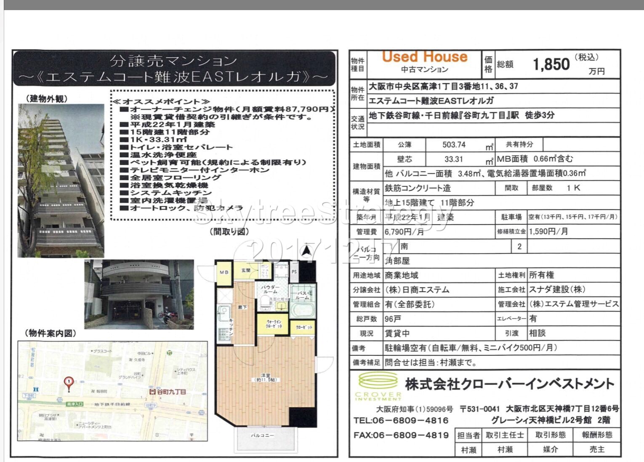
Task: Click the "谷町九丁目" station label on the map
Action: [170, 392]
